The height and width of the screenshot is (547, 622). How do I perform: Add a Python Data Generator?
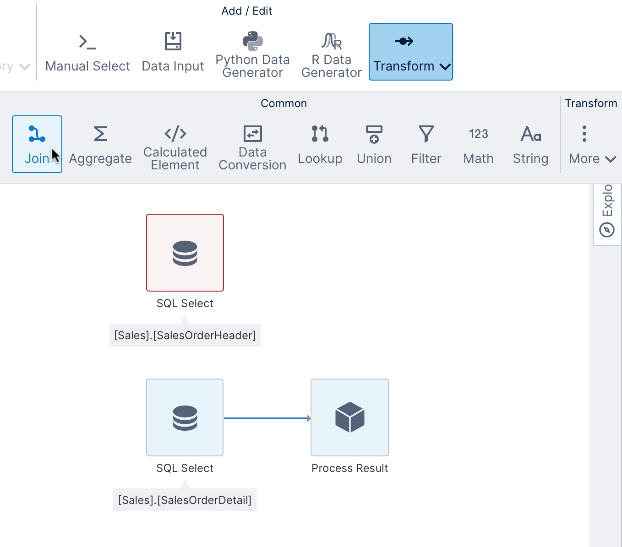[252, 55]
